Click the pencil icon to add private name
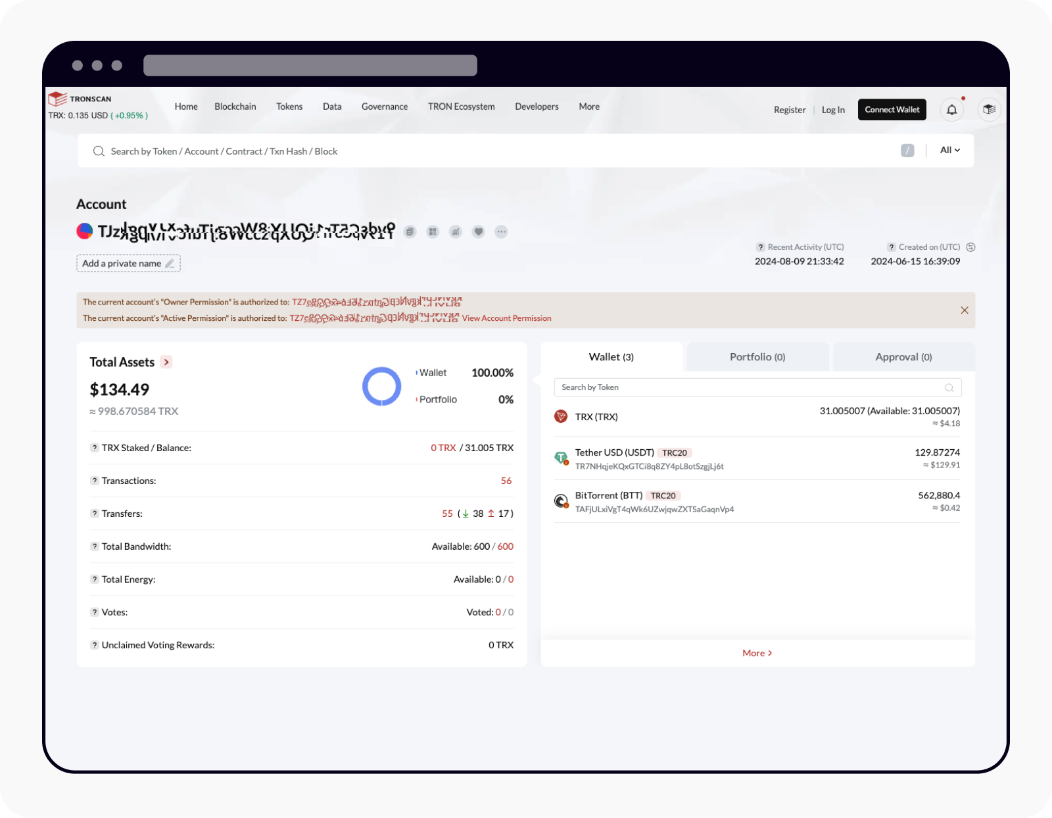Image resolution: width=1052 pixels, height=818 pixels. tap(170, 263)
